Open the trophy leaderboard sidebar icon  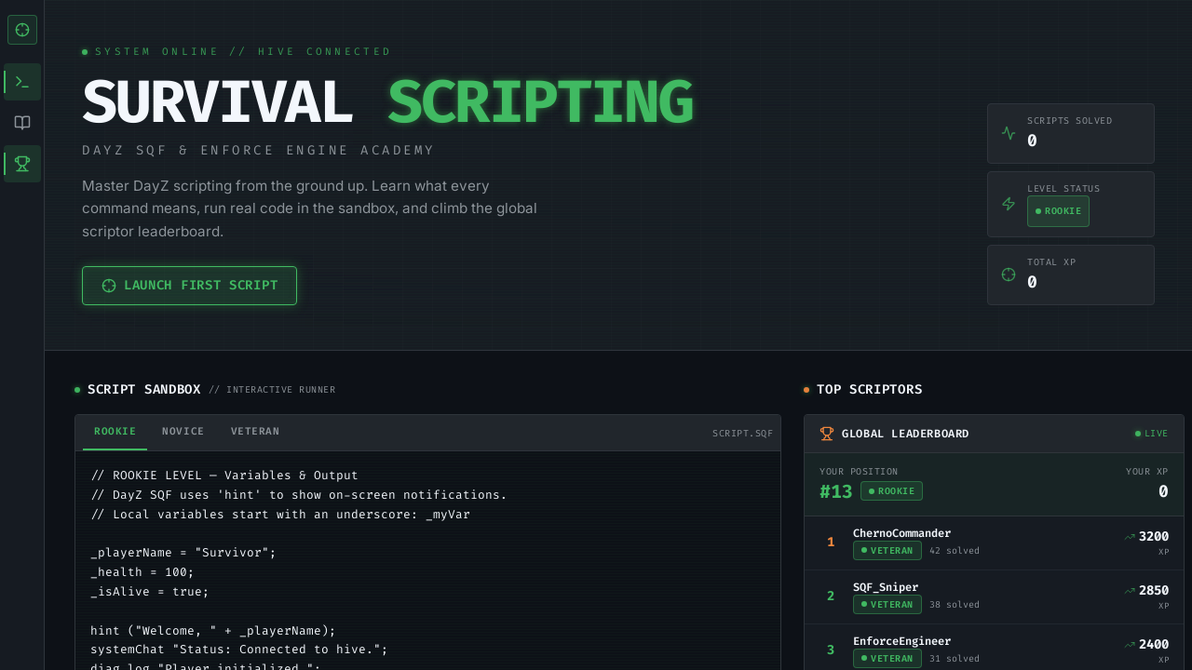click(x=22, y=164)
